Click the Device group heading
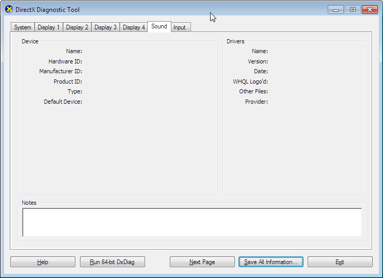This screenshot has height=278, width=383. (x=30, y=41)
